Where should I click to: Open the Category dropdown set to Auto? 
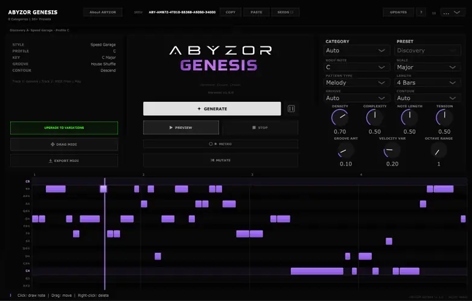pos(356,51)
